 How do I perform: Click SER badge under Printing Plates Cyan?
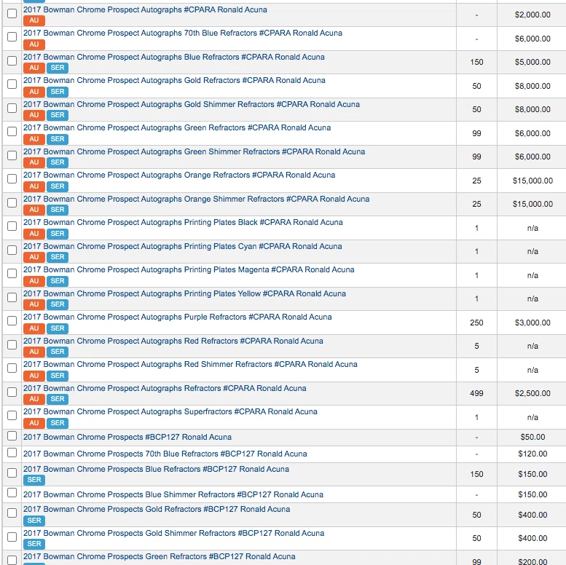(58, 256)
